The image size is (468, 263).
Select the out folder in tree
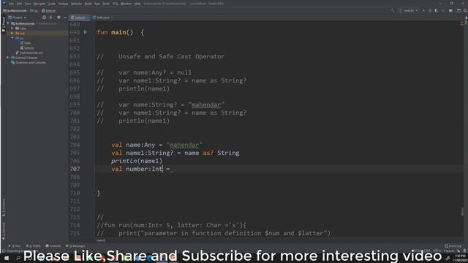pos(20,33)
